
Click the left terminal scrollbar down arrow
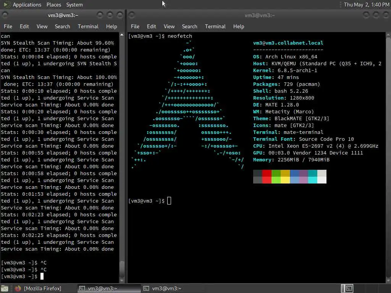click(x=122, y=280)
